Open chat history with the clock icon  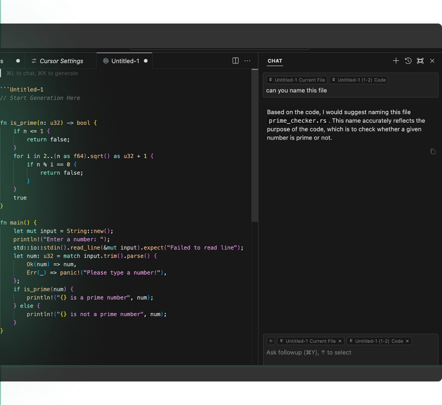(408, 61)
